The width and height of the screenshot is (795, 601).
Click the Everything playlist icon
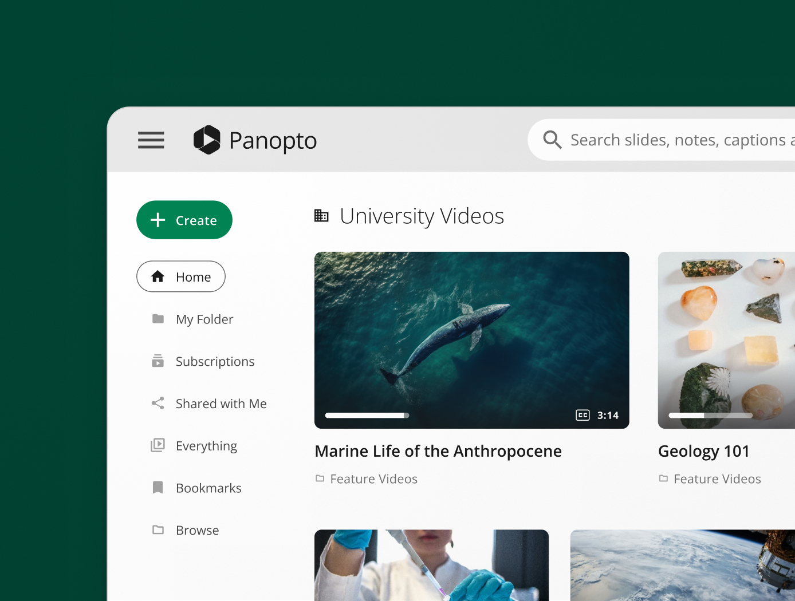(x=158, y=445)
